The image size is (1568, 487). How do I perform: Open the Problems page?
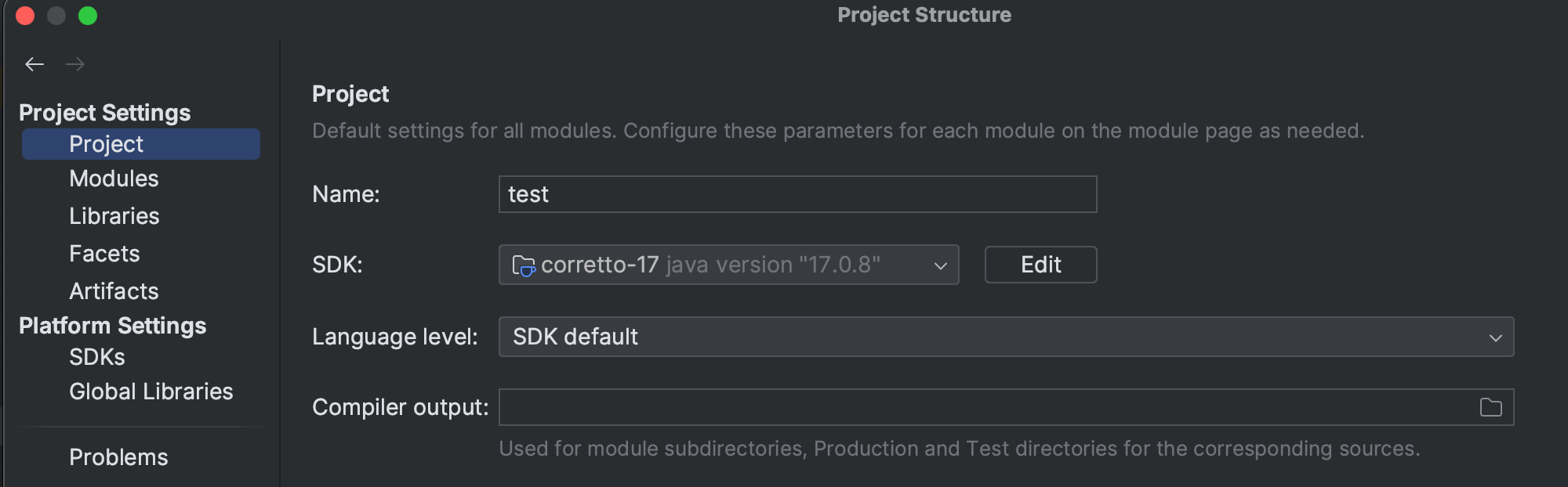coord(118,457)
